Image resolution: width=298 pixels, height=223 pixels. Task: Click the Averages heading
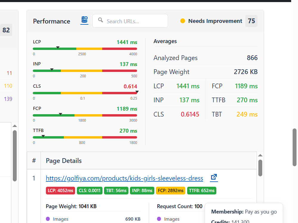165,41
